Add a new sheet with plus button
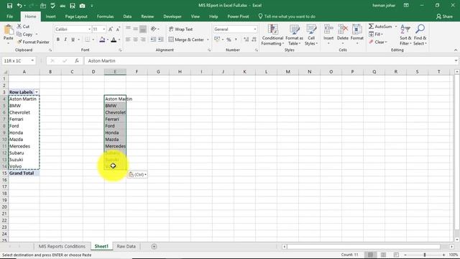 [154, 246]
